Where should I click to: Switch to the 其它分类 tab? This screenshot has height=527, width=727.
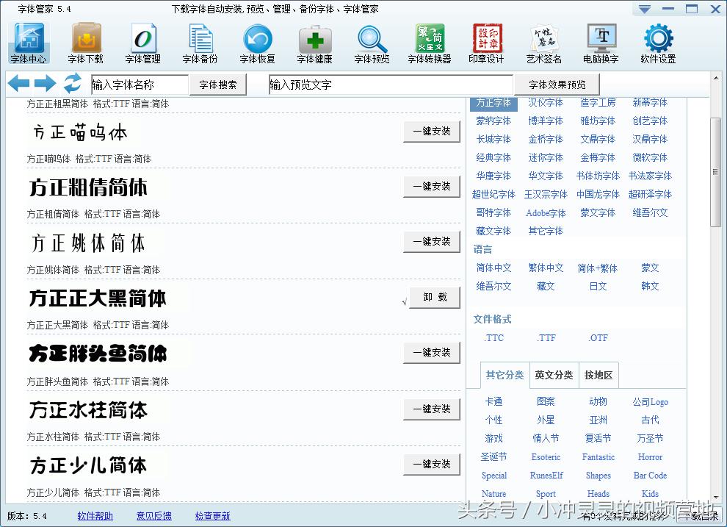click(505, 375)
